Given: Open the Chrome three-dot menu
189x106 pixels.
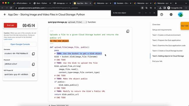Looking at the screenshot, I should 186,8.
